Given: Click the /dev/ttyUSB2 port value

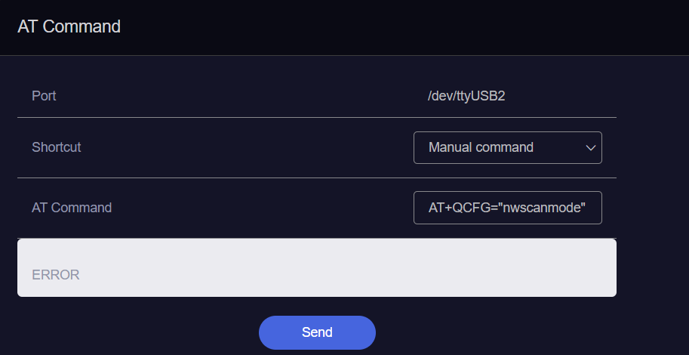Looking at the screenshot, I should point(466,96).
